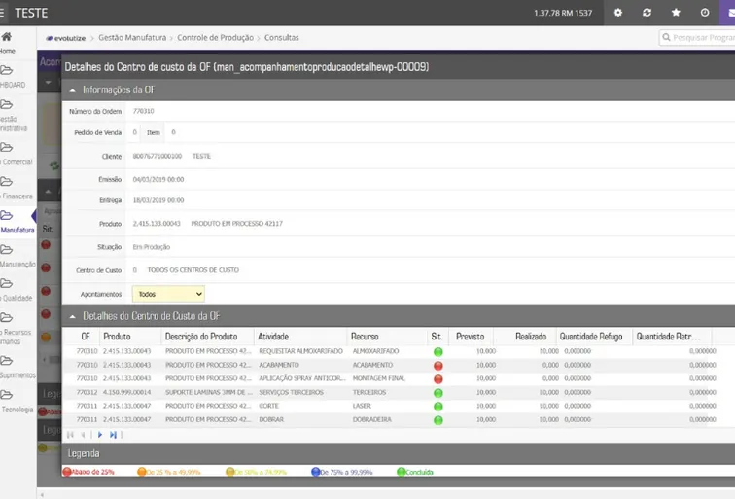Sort by the Produto column header
Image resolution: width=735 pixels, height=499 pixels.
coord(117,337)
